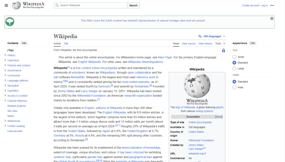Click the magnifier icon in search box

coord(57,6)
